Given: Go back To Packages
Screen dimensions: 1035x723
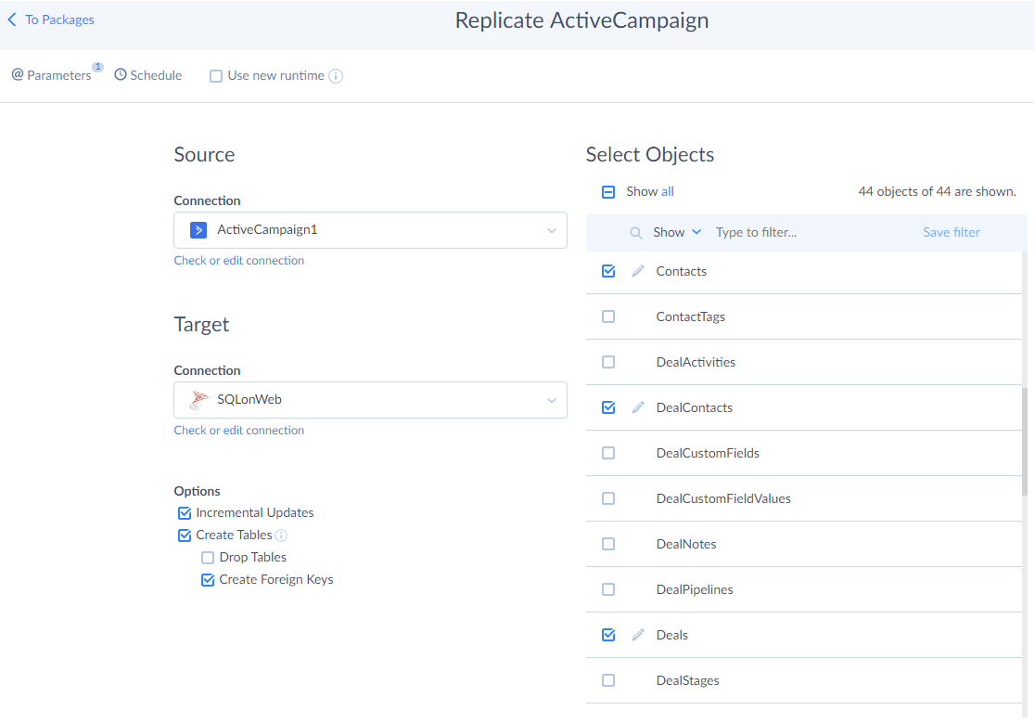Looking at the screenshot, I should pos(51,19).
